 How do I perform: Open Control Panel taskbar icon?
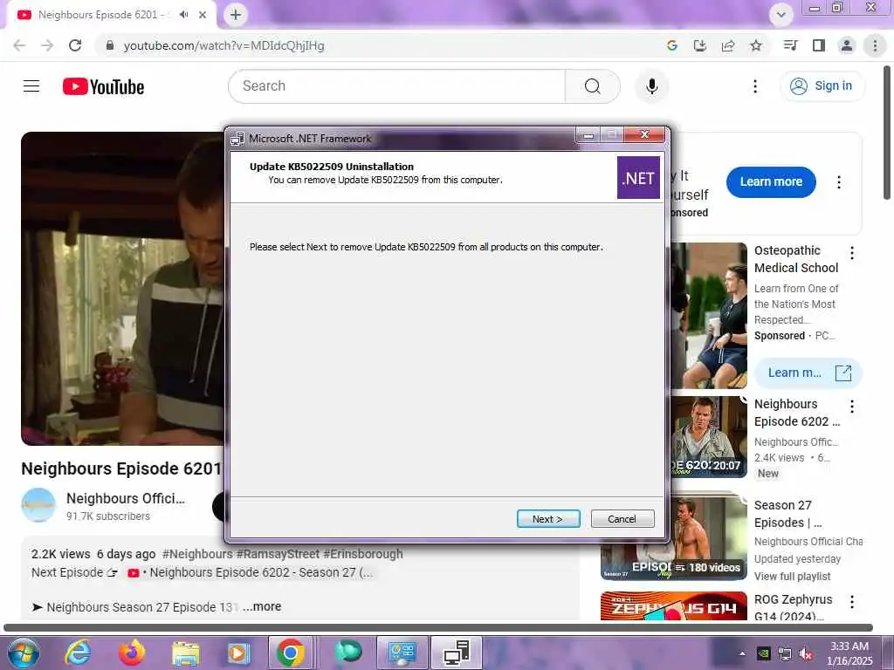point(402,653)
